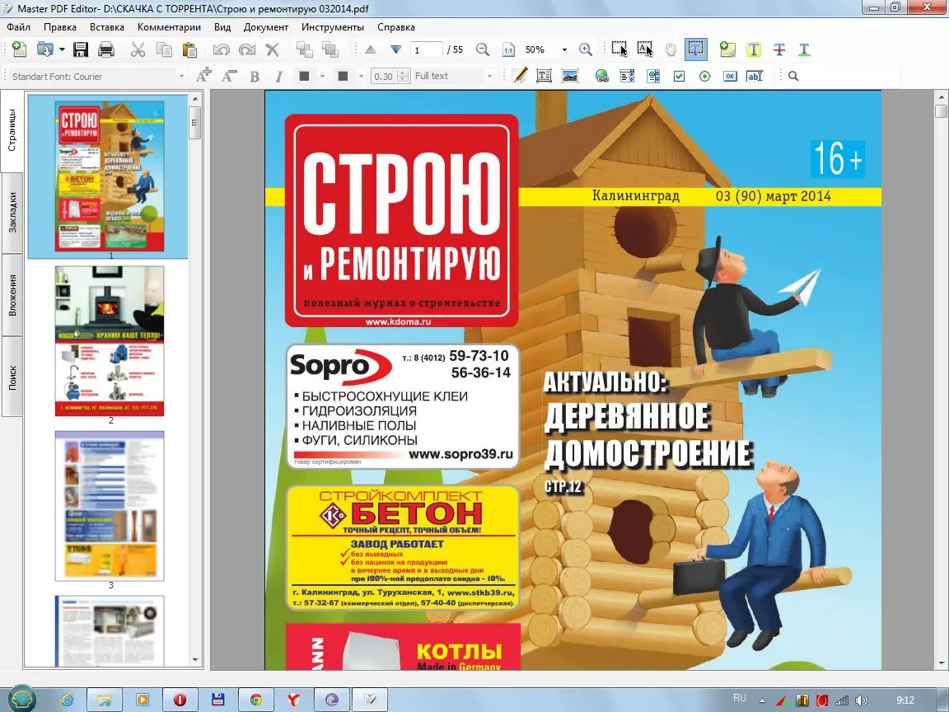Toggle the highlighted Edit Text tool
949x712 pixels.
point(696,49)
